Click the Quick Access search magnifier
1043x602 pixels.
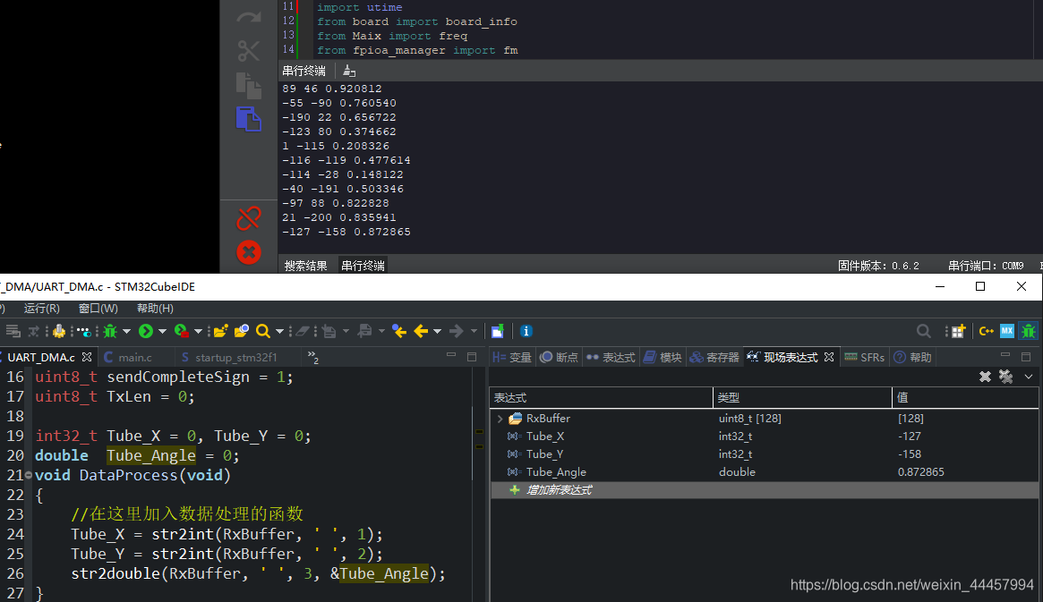coord(923,331)
